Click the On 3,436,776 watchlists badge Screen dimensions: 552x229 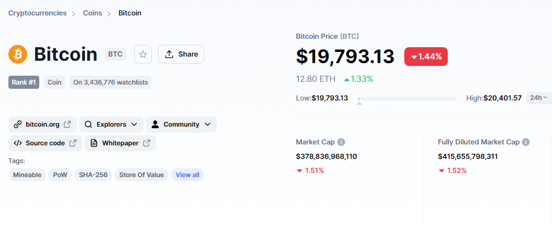111,82
